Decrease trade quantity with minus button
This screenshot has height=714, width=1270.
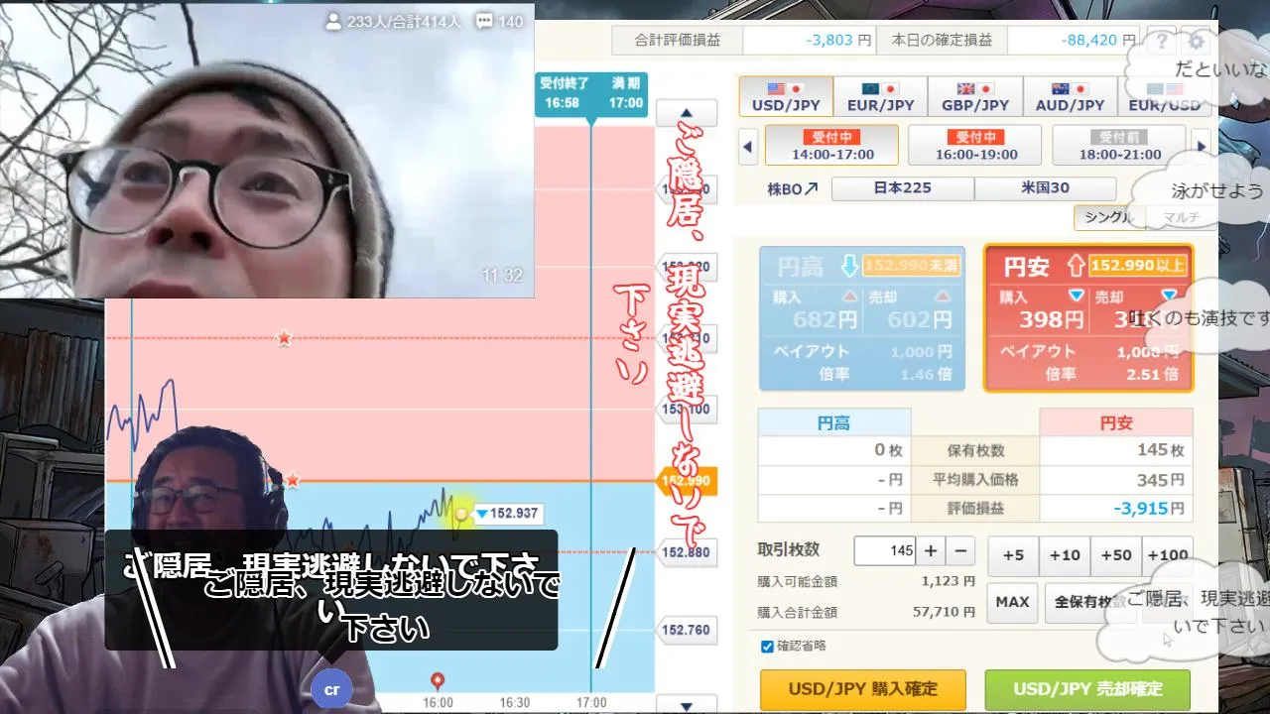coord(960,551)
